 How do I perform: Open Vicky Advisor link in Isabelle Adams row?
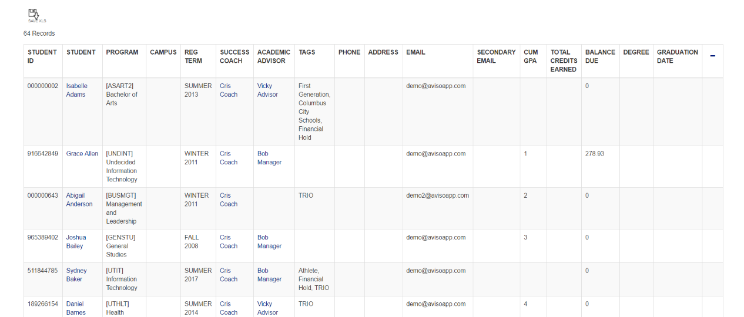click(x=268, y=90)
